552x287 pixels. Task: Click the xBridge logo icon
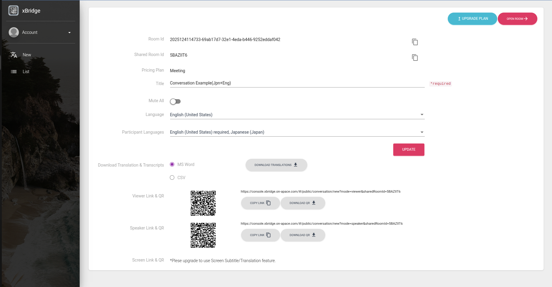click(x=13, y=10)
